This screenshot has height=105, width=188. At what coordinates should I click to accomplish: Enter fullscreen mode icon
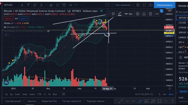click(x=144, y=5)
